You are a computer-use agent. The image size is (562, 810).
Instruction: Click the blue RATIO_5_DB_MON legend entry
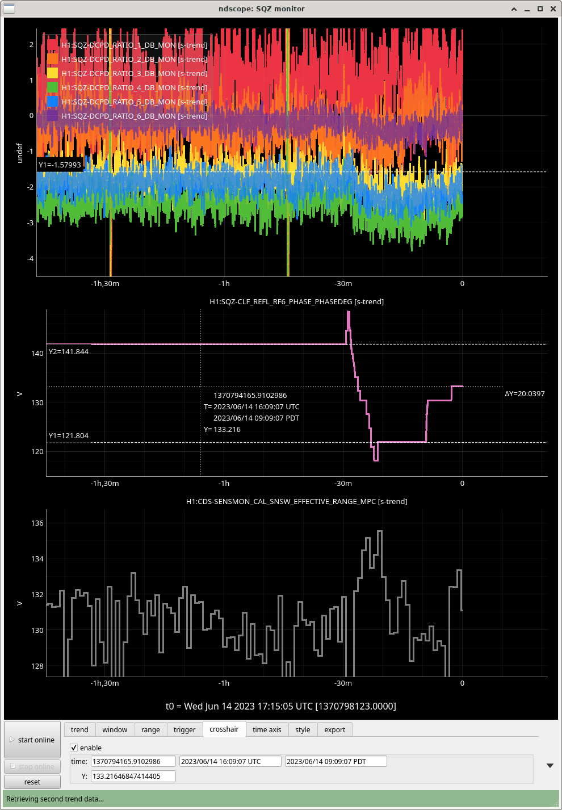[134, 102]
